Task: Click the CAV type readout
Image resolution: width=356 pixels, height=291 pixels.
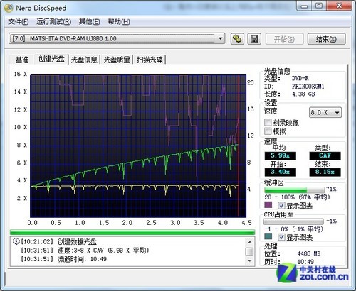Action: pos(325,155)
